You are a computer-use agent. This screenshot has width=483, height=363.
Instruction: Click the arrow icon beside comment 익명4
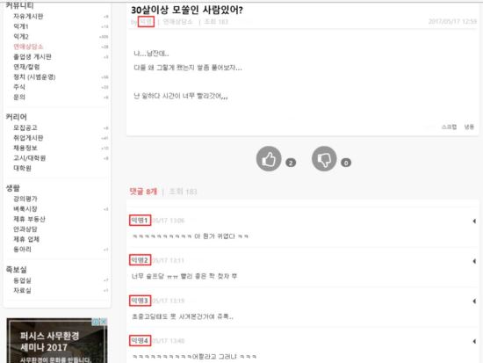pyautogui.click(x=474, y=341)
